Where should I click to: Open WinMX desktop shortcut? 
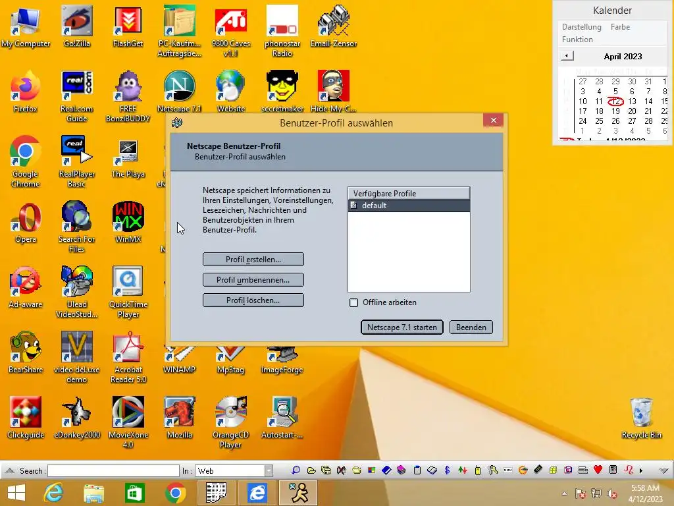(128, 223)
